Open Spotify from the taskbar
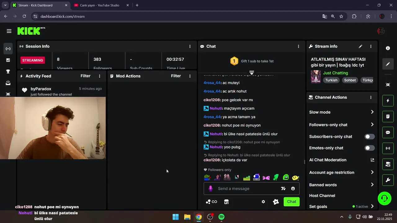Viewport: 397px width, 223px height. pyautogui.click(x=221, y=217)
